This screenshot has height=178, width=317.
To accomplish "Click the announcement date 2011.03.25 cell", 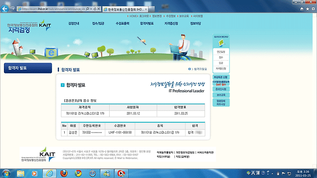I will tap(181, 114).
